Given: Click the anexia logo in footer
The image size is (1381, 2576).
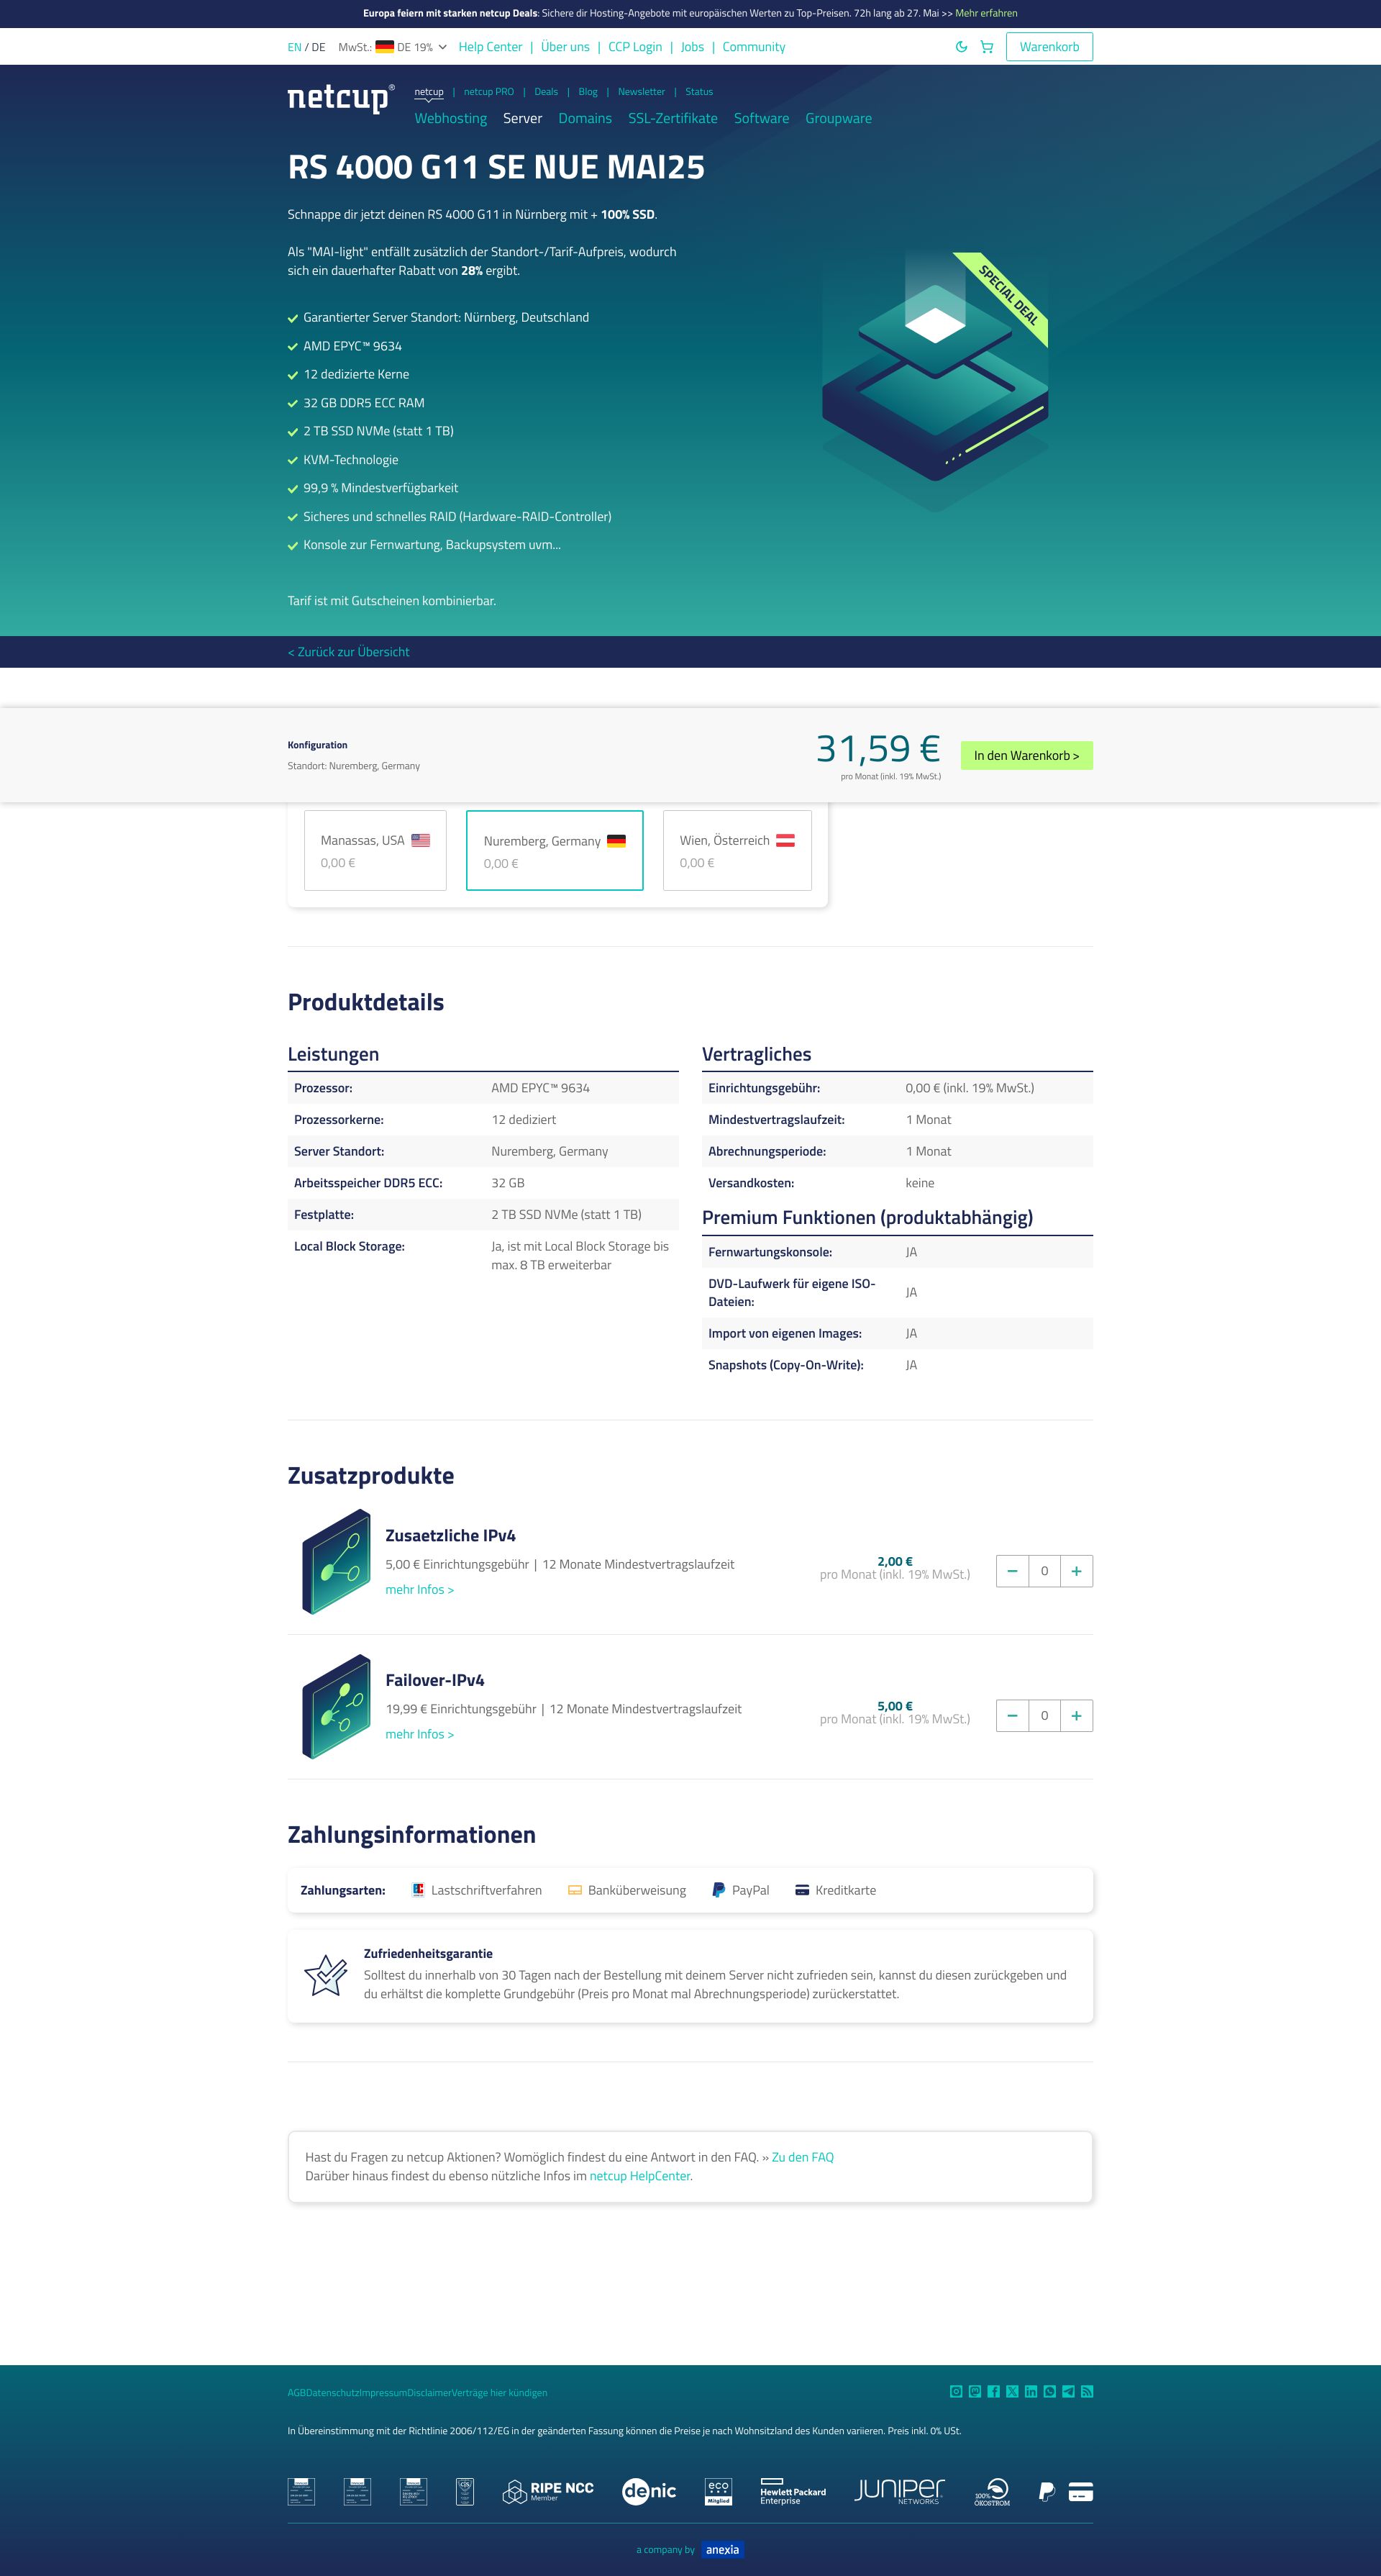Looking at the screenshot, I should tap(722, 2549).
